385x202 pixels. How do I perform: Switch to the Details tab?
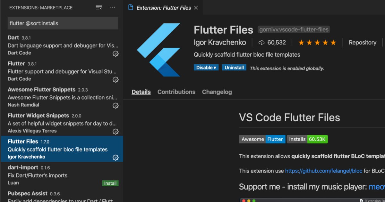[x=141, y=92]
